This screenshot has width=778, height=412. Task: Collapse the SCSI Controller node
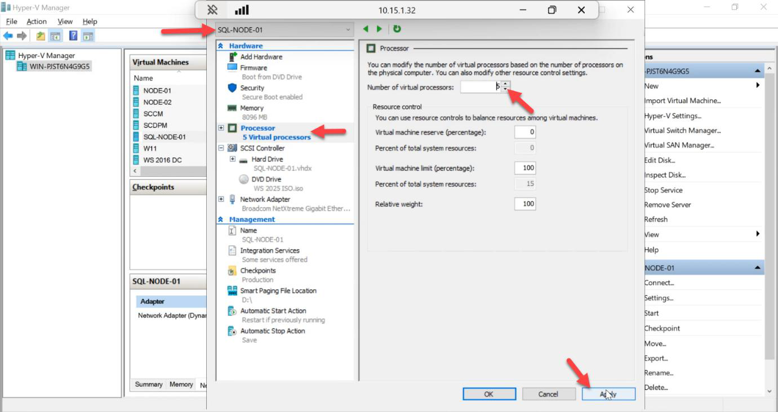coord(221,148)
